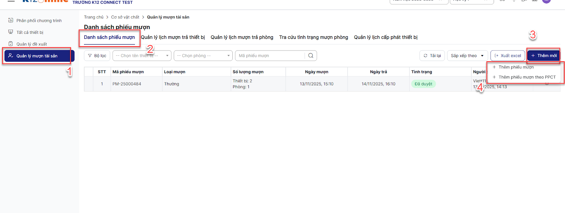Screen dimensions: 565x213
Task: Click the purple user avatar in header
Action: point(546,1)
